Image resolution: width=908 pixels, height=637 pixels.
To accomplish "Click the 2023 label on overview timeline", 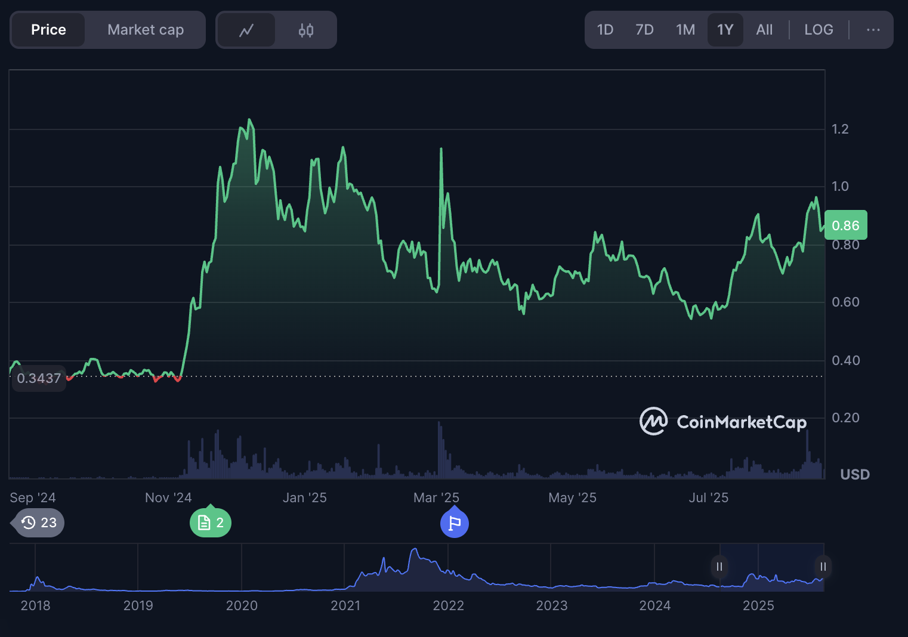I will (x=552, y=605).
